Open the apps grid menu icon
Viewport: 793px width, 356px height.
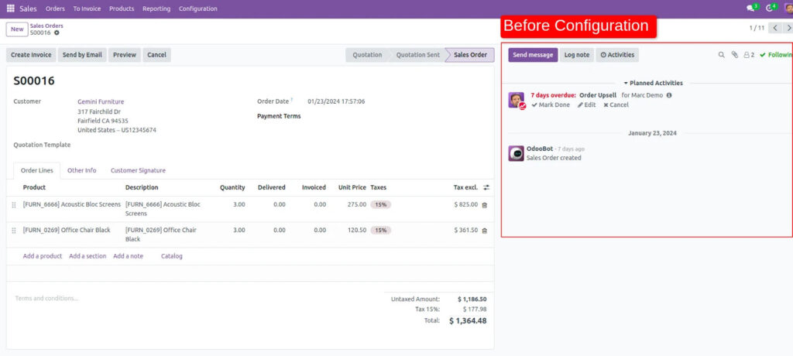coord(9,9)
